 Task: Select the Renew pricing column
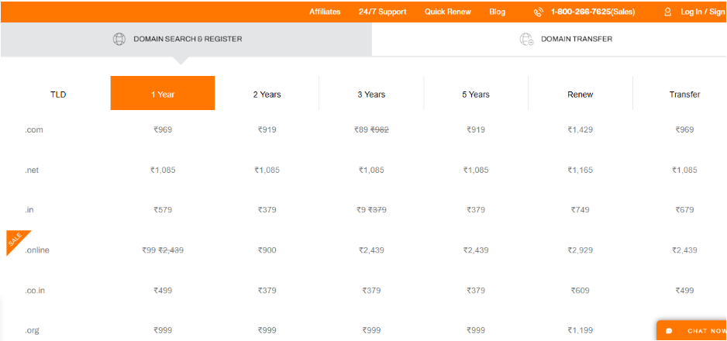[x=580, y=94]
